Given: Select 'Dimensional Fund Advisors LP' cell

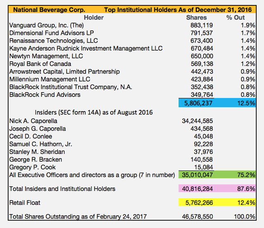Looking at the screenshot, I should pyautogui.click(x=52, y=33).
